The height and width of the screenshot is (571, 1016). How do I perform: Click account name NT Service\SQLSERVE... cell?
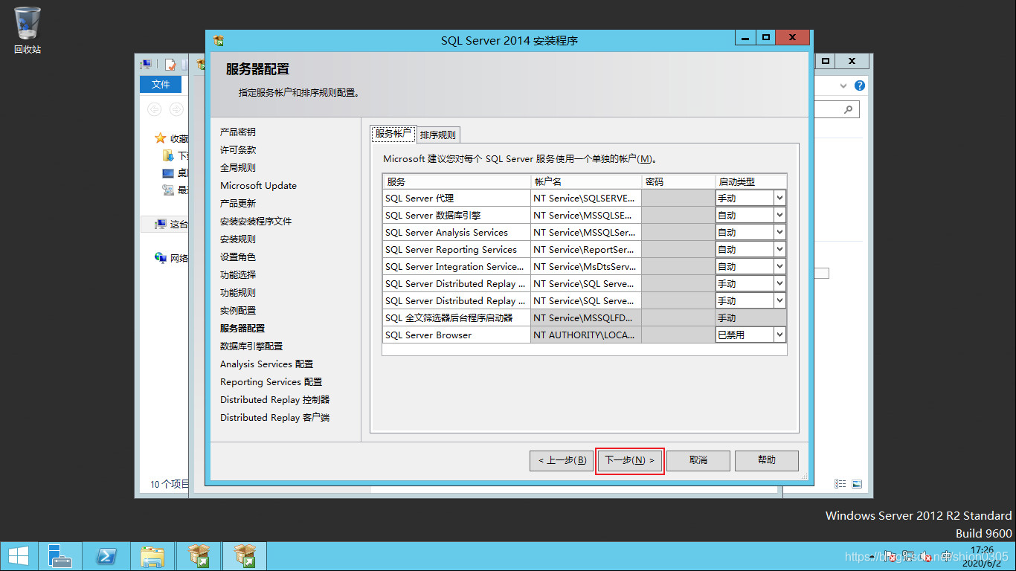pyautogui.click(x=585, y=198)
